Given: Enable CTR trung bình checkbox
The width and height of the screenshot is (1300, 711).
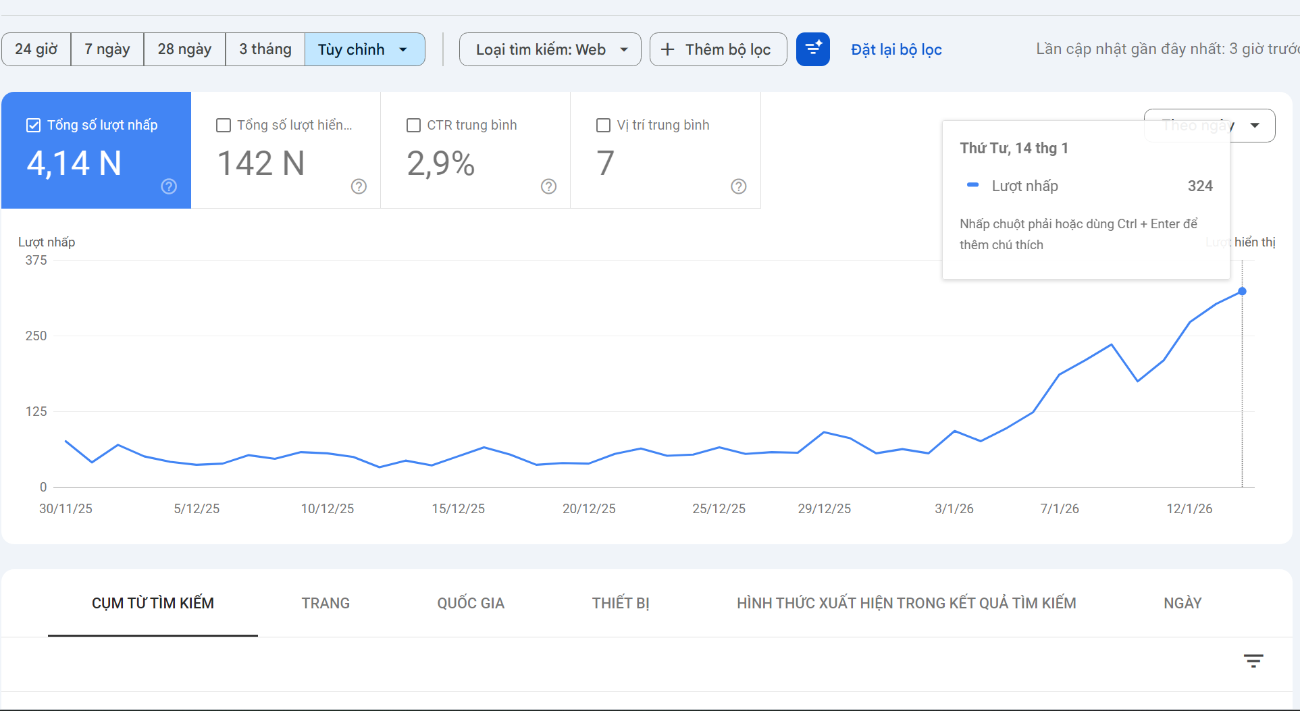Looking at the screenshot, I should click(413, 126).
